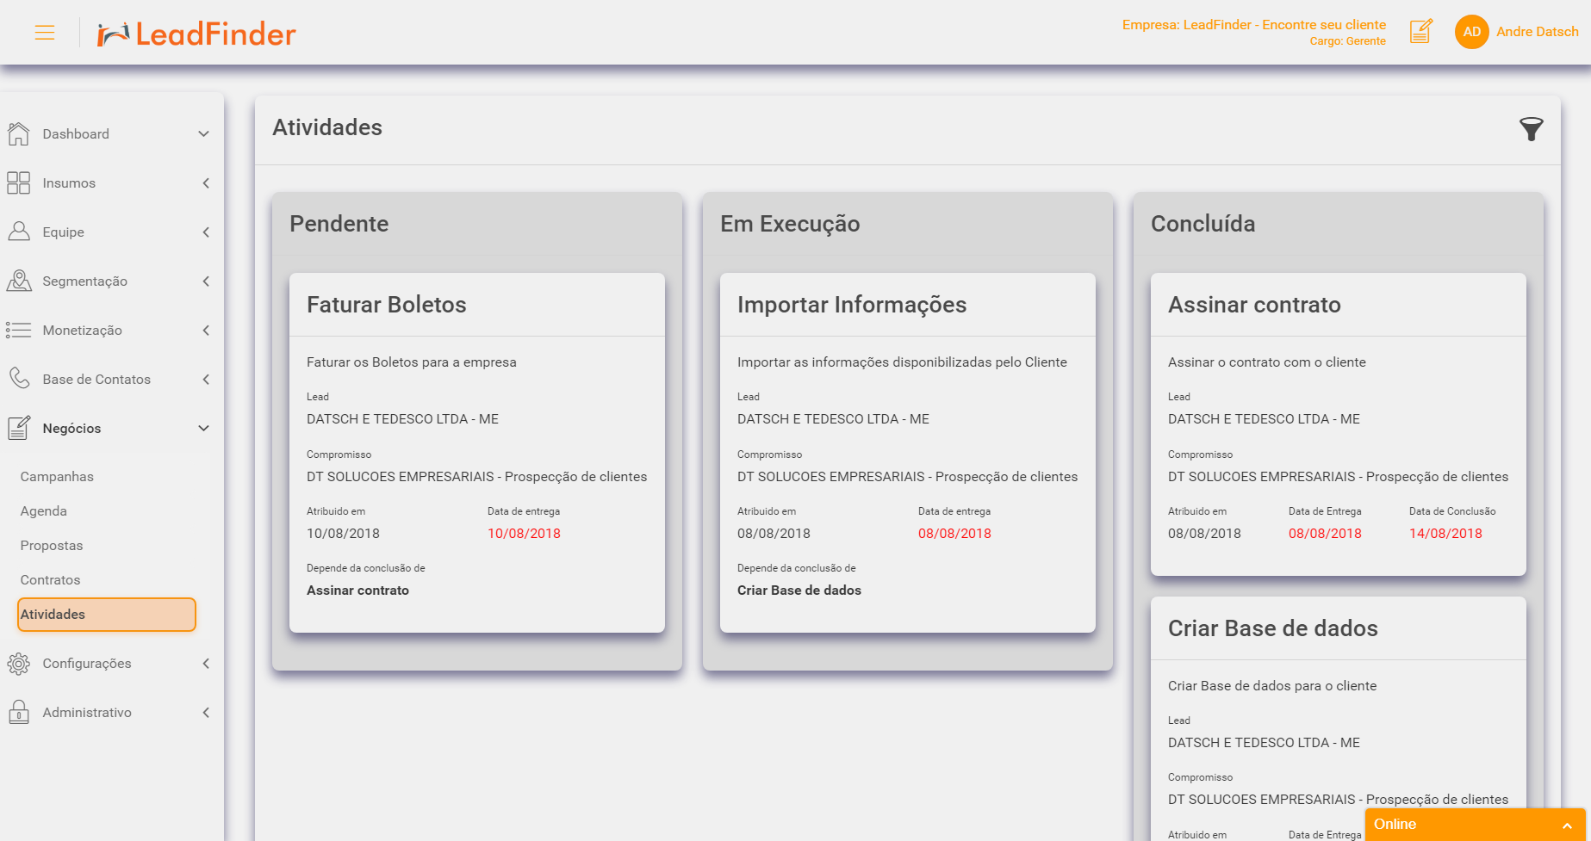Open the Criar Base de dados card
1591x841 pixels.
1273,628
